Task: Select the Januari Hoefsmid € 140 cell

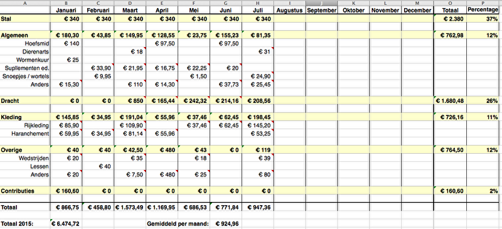Action: (x=67, y=43)
